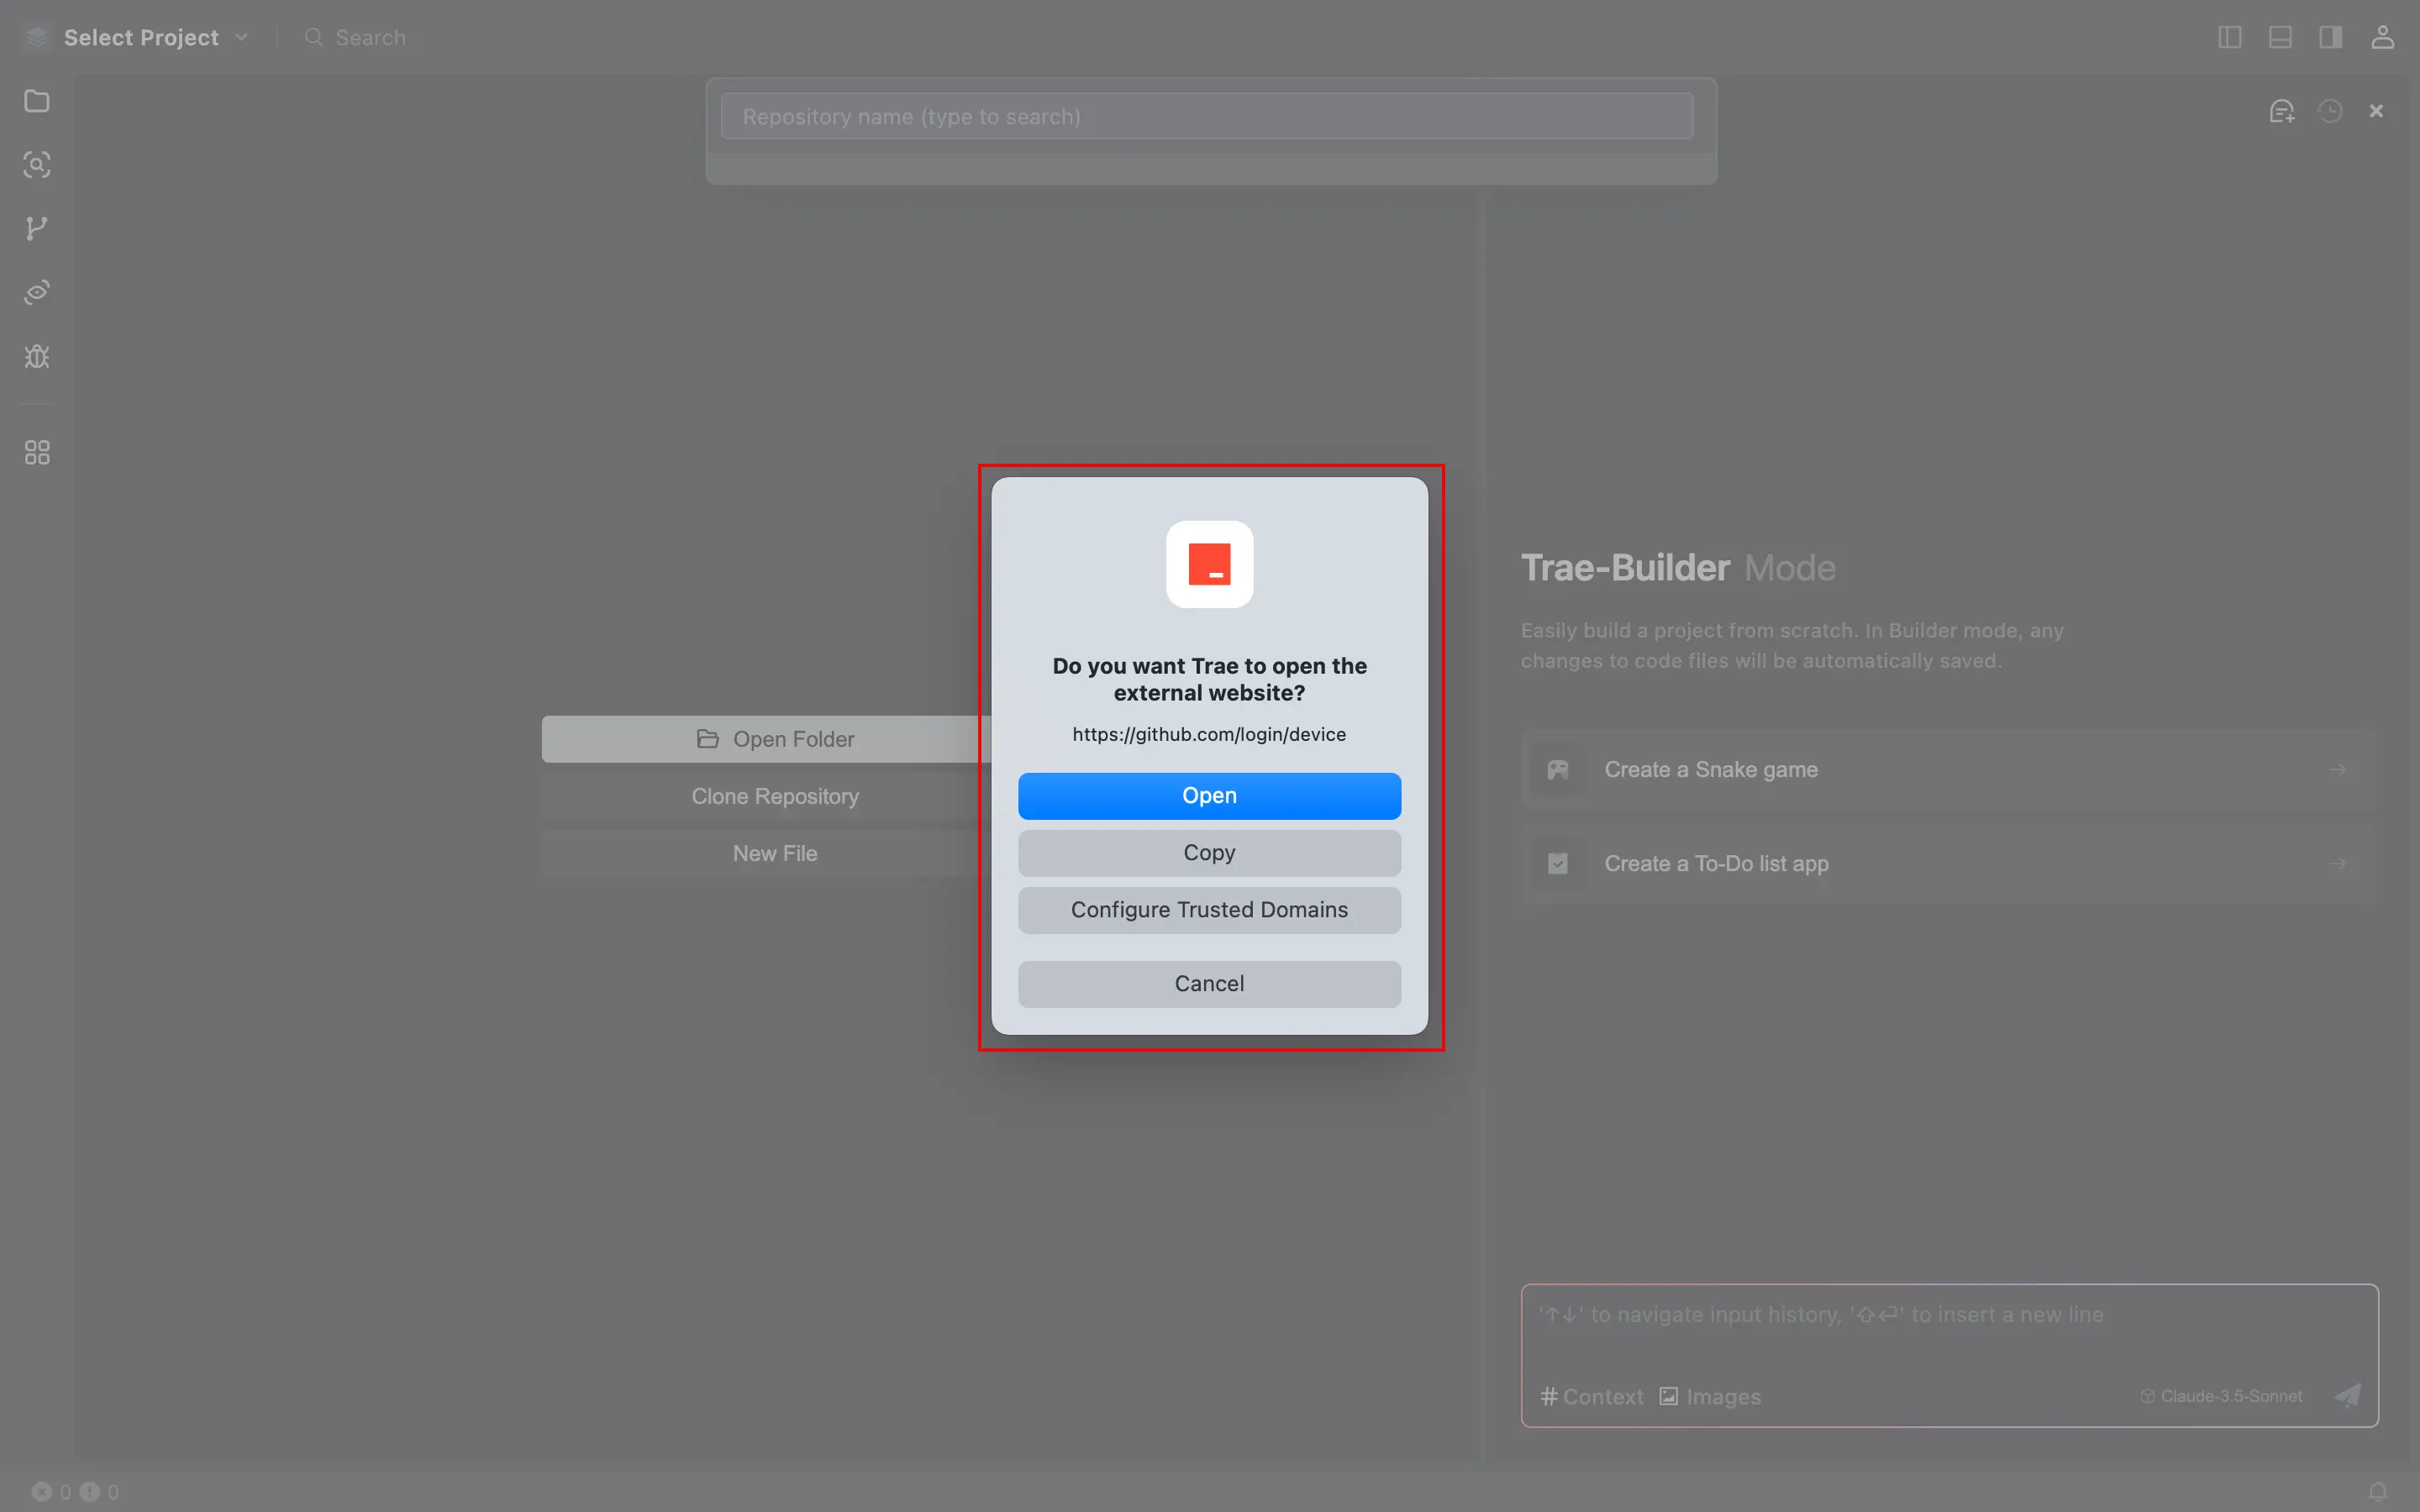This screenshot has height=1512, width=2420.
Task: Click Copy to copy the GitHub URL
Action: 1209,853
